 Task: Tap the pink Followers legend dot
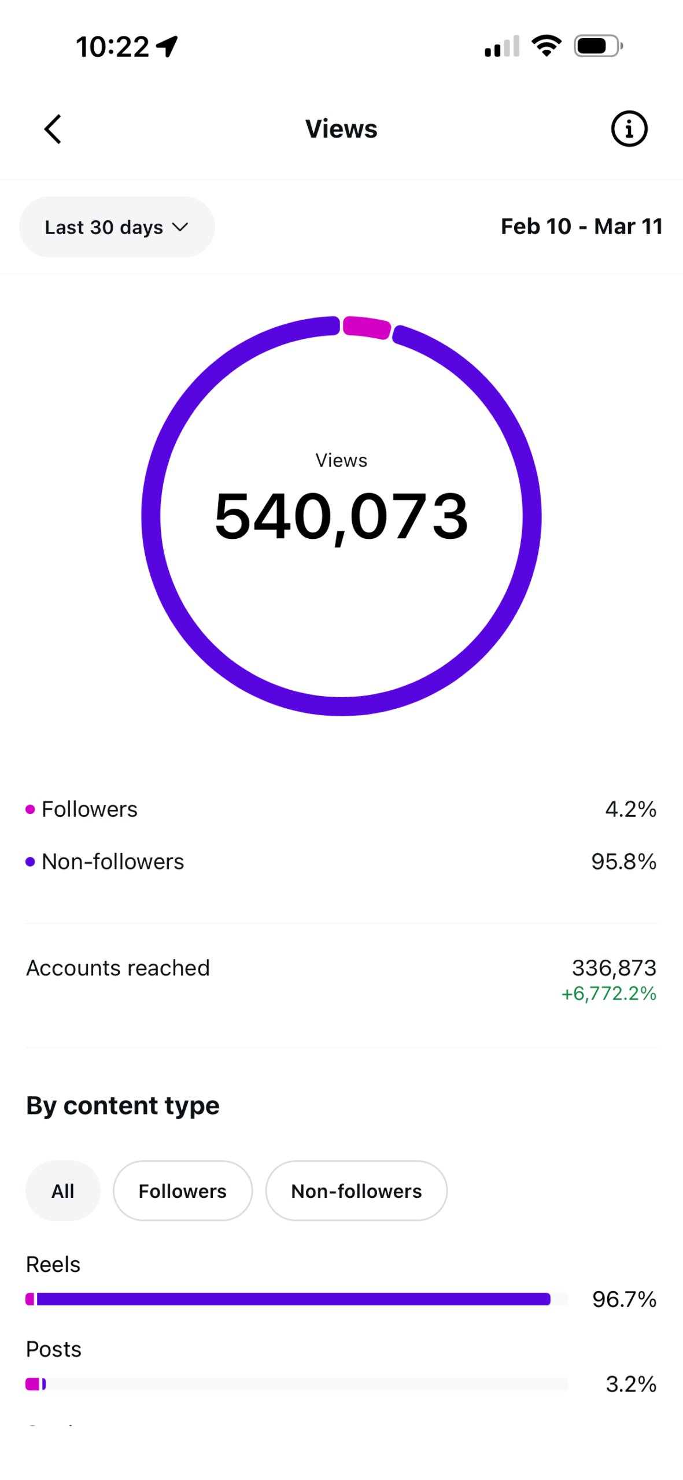pyautogui.click(x=30, y=809)
